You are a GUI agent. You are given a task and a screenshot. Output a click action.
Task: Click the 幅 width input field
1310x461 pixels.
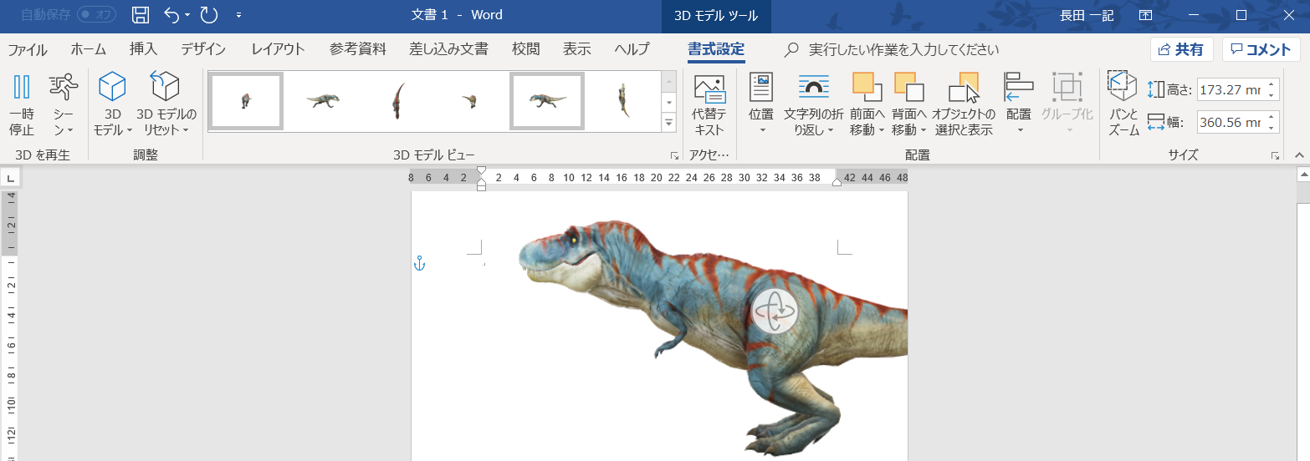point(1230,123)
